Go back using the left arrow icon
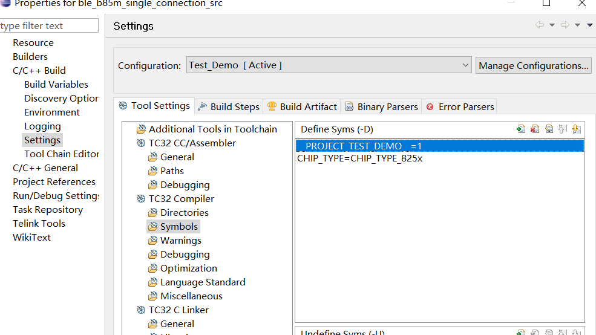 tap(540, 25)
